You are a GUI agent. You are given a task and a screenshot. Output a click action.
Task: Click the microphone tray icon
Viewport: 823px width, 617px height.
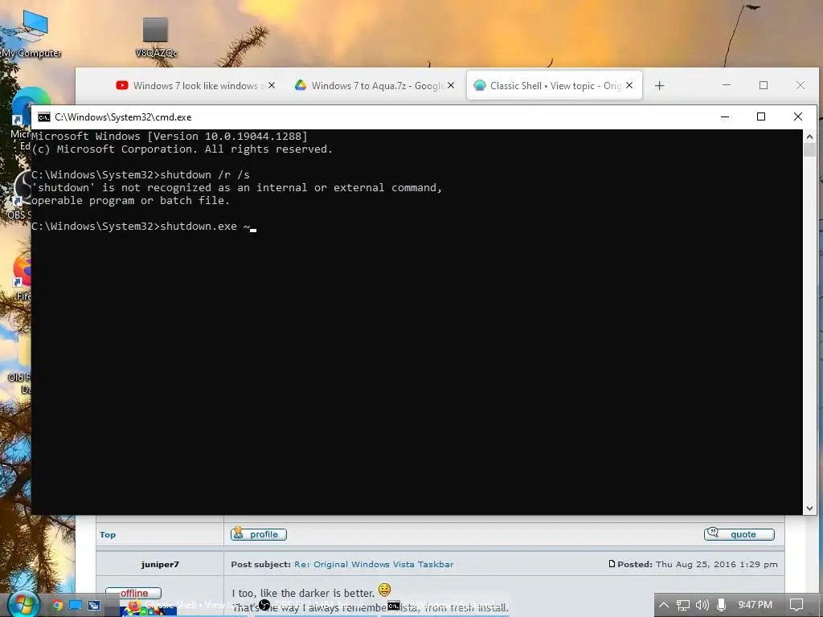[721, 605]
